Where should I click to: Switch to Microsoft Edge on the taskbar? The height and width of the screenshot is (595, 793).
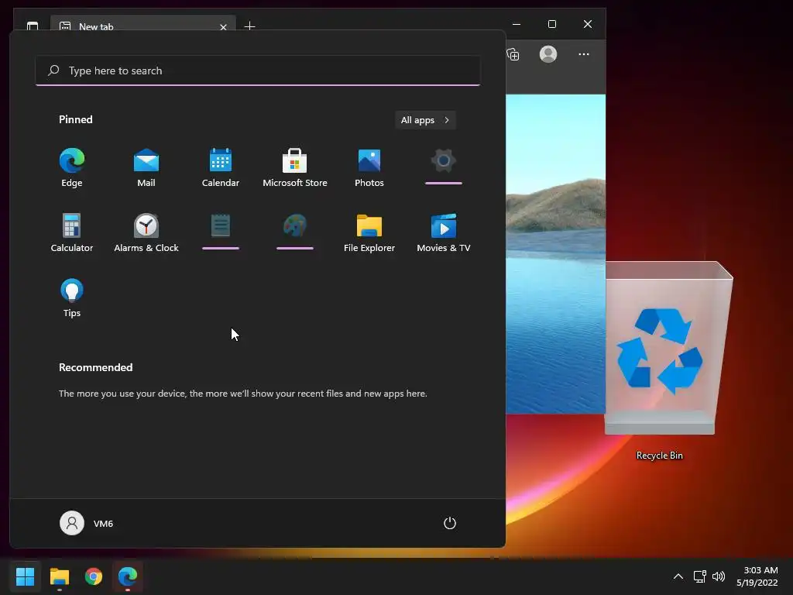(128, 576)
